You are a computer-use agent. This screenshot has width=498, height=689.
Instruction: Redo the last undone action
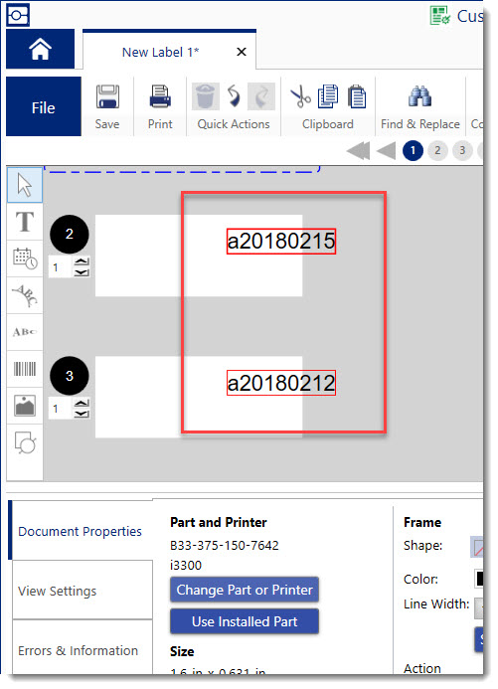coord(261,96)
